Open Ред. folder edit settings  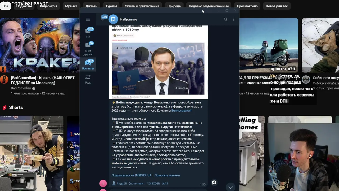[88, 79]
